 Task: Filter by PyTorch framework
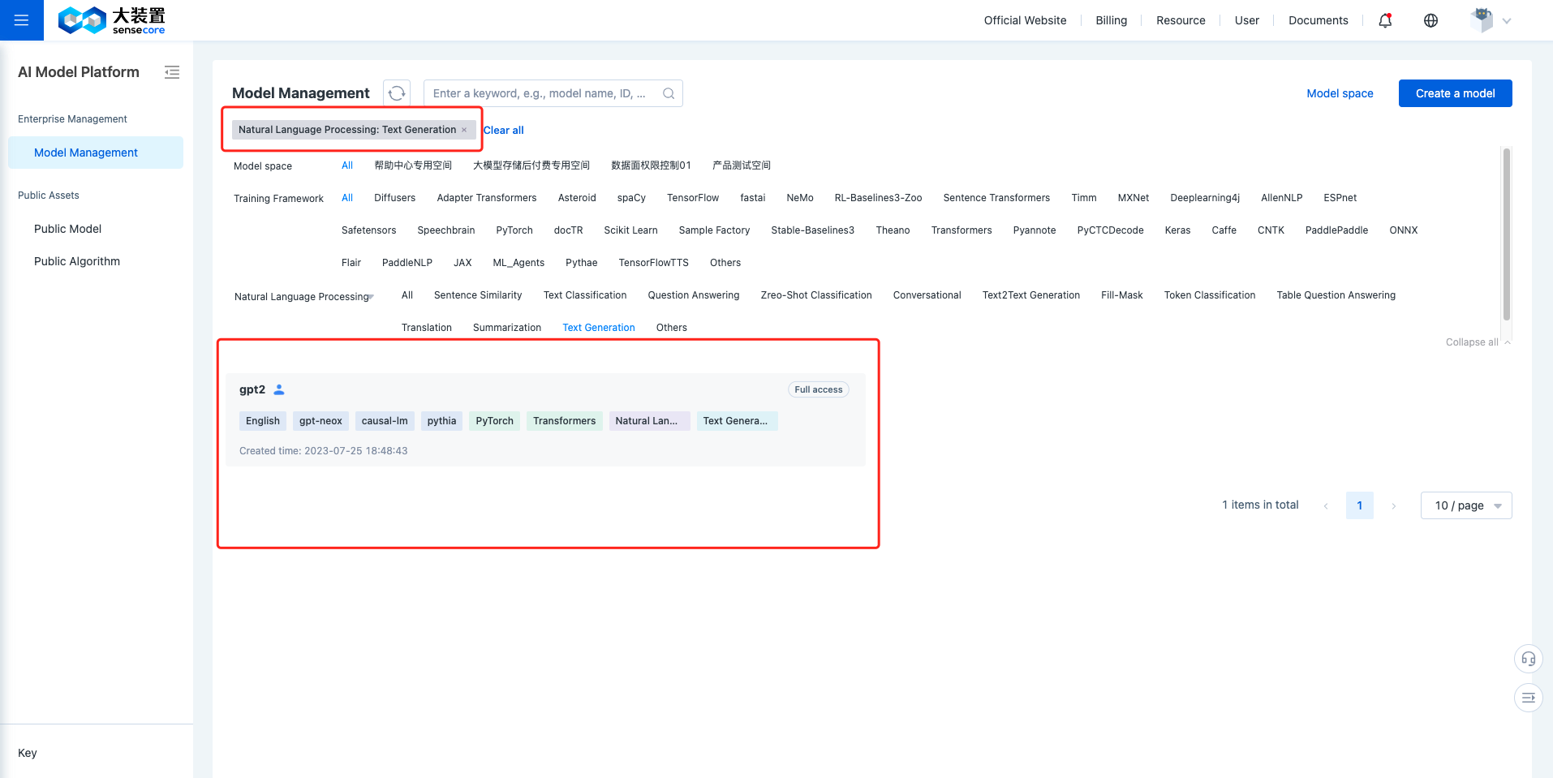click(x=514, y=230)
